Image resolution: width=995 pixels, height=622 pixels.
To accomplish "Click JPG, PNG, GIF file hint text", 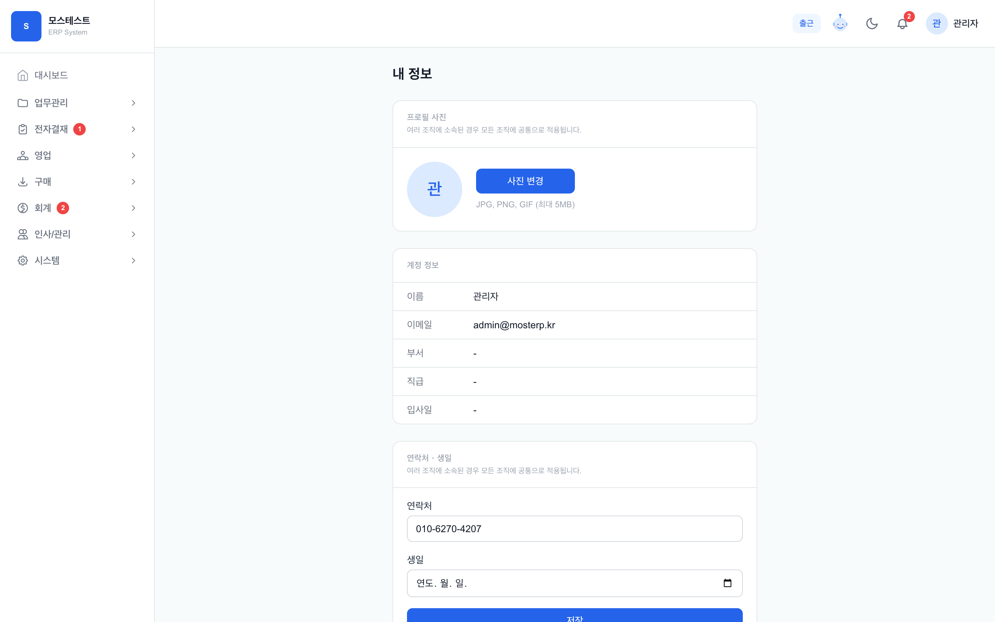I will (x=525, y=205).
